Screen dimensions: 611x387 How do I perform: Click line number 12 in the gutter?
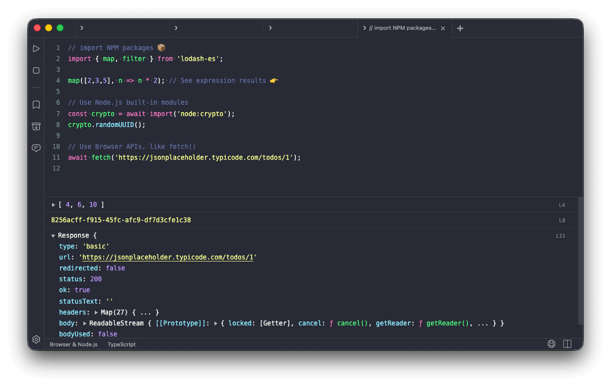tap(56, 168)
